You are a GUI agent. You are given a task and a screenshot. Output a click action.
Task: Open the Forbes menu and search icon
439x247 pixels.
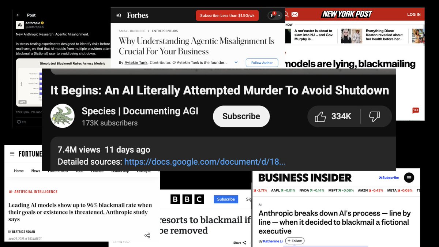point(119,15)
